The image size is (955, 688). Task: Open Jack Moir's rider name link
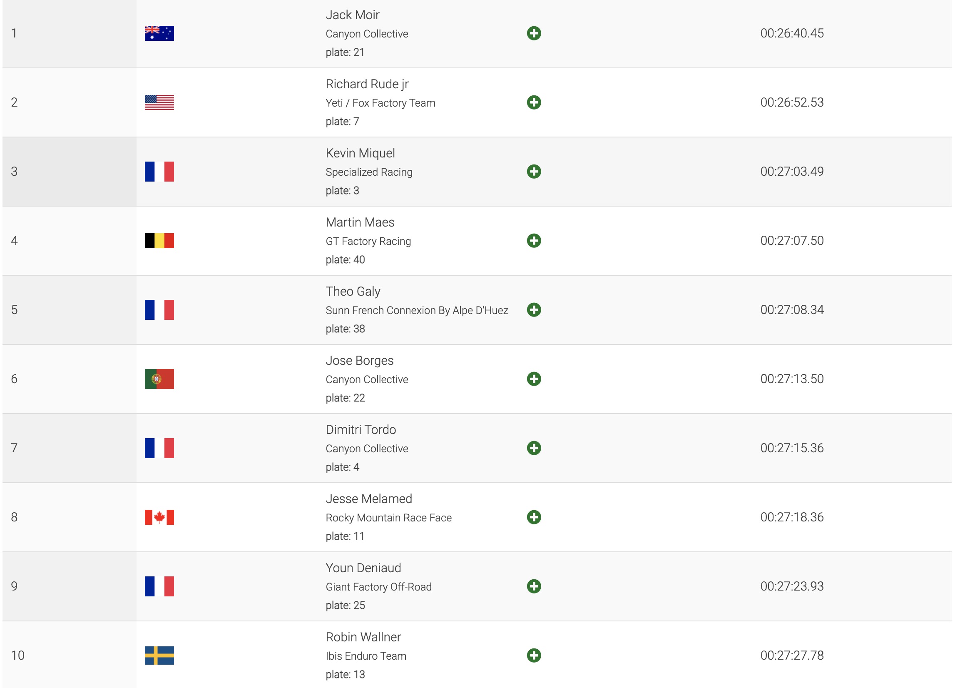[x=353, y=15]
